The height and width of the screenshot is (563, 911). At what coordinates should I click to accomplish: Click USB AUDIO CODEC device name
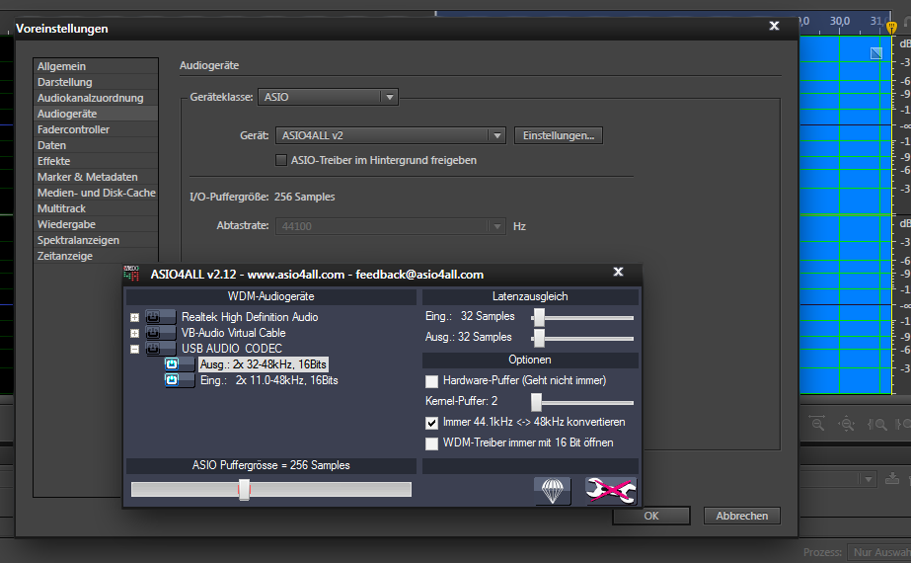pyautogui.click(x=232, y=349)
